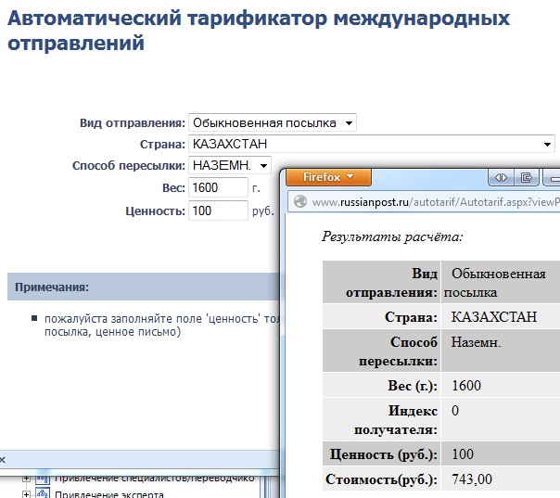Expand 'Привлечение специалистов/переводчико' tree node
This screenshot has width=560, height=498.
tap(26, 478)
